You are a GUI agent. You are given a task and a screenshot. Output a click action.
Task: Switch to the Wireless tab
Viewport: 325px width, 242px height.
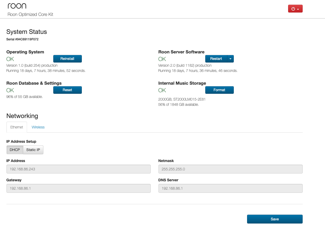[38, 127]
